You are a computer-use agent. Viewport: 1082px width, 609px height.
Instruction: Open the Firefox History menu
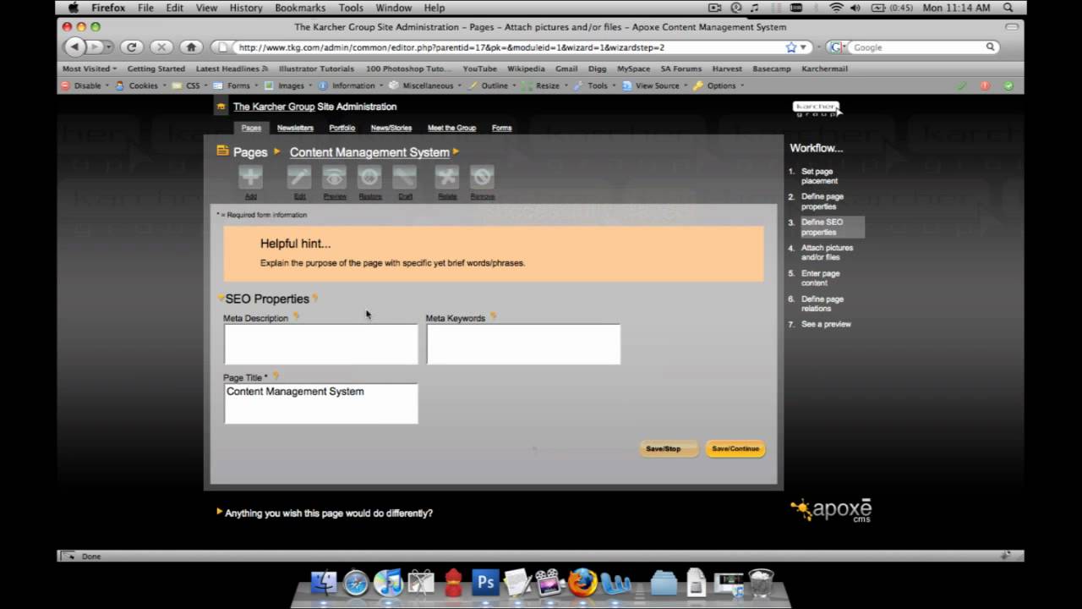point(246,8)
